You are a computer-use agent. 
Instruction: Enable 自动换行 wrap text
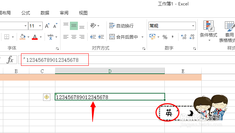click(x=121, y=26)
